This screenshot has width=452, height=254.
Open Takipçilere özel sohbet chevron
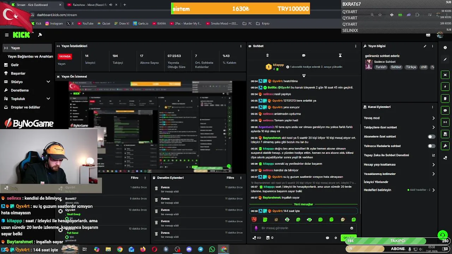[433, 127]
